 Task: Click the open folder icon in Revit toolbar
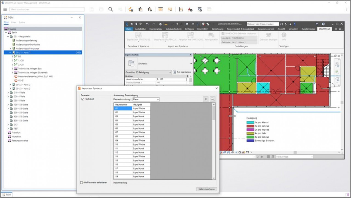pyautogui.click(x=132, y=24)
